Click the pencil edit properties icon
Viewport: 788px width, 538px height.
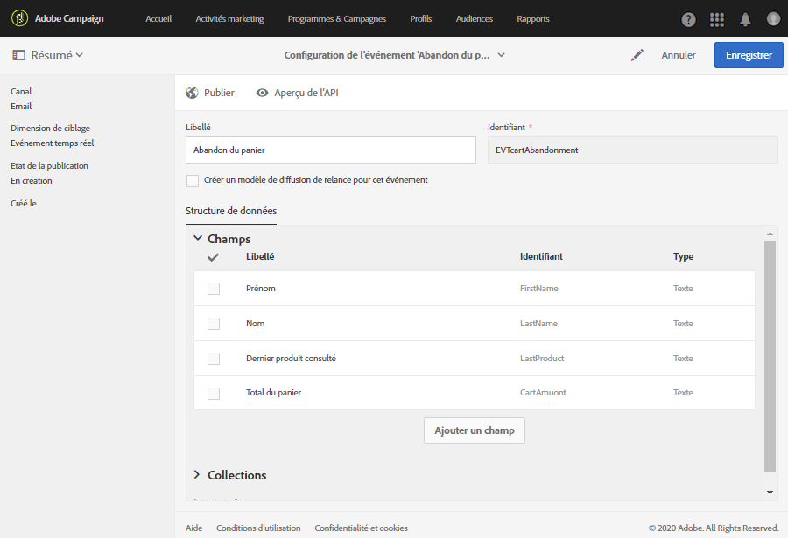tap(637, 55)
